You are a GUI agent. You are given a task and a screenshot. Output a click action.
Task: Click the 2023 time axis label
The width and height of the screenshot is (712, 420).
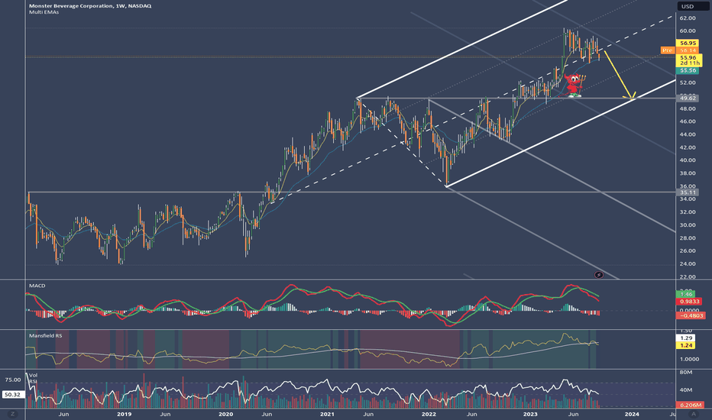pyautogui.click(x=530, y=414)
